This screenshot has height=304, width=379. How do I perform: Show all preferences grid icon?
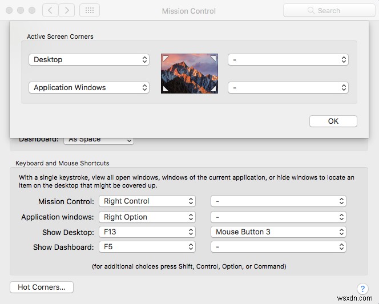tap(90, 10)
